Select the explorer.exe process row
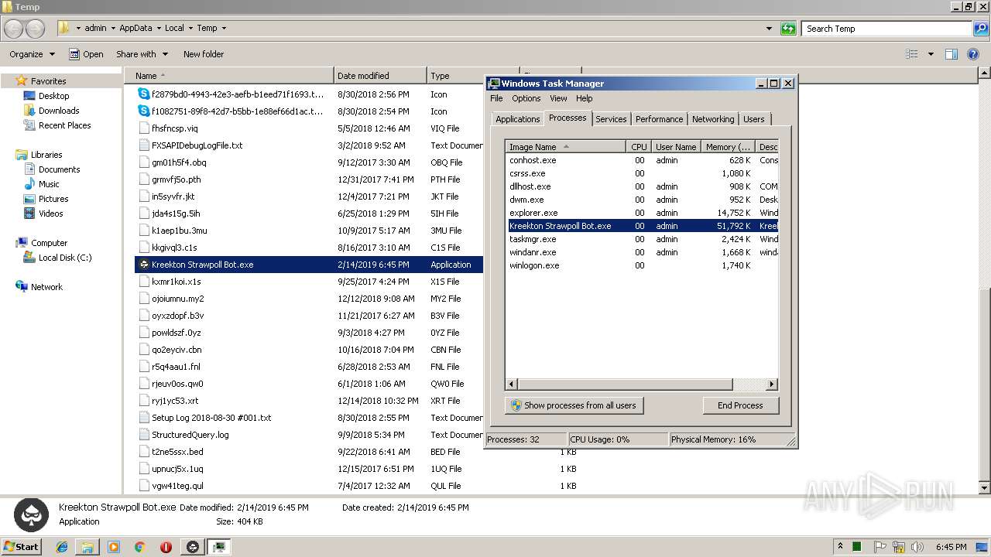The width and height of the screenshot is (991, 557). click(x=642, y=213)
